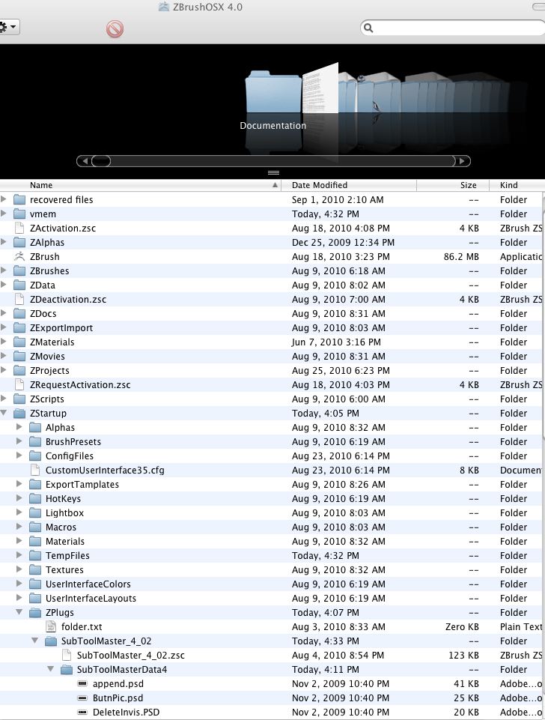Click the ZProjects folder icon
This screenshot has height=720, width=545.
(x=19, y=371)
